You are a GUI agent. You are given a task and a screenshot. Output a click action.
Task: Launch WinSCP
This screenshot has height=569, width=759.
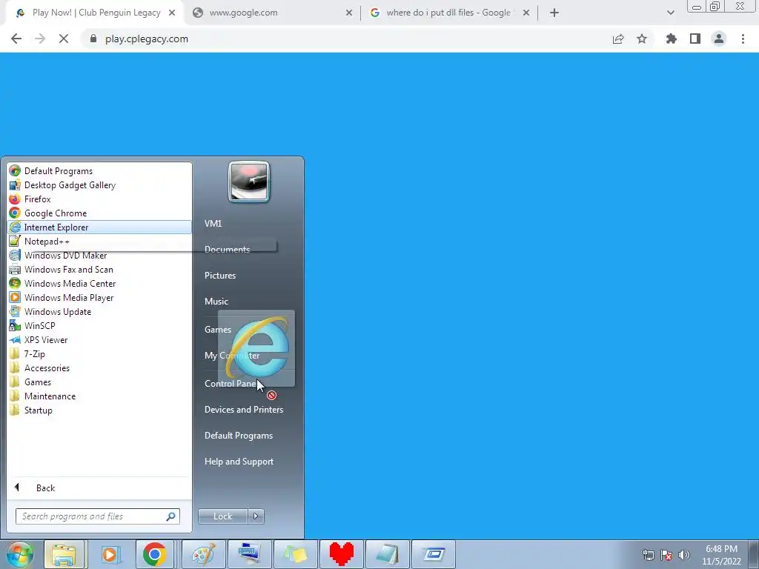(x=99, y=326)
